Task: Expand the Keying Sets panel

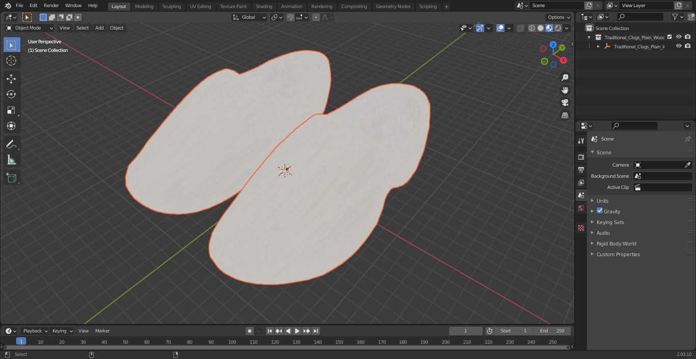Action: [610, 222]
